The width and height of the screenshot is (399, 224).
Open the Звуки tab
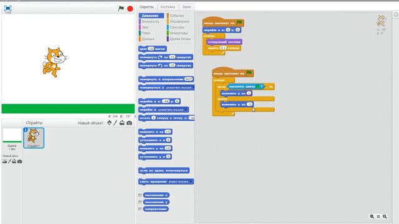186,7
